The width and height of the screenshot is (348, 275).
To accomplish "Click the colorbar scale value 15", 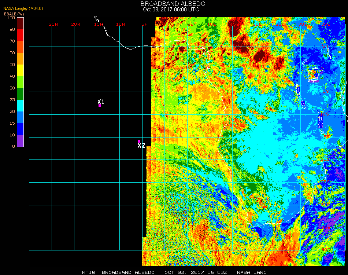I will (x=12, y=123).
